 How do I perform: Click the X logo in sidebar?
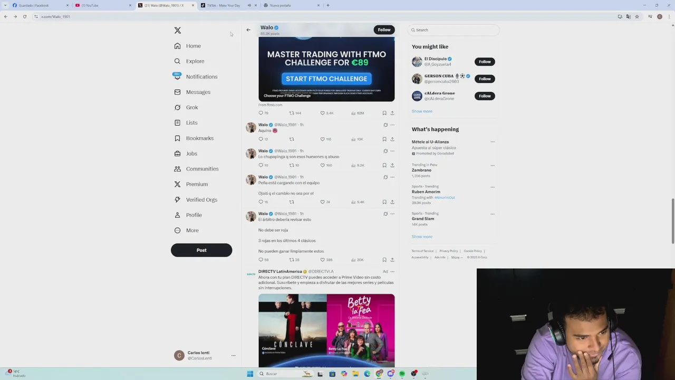(178, 31)
